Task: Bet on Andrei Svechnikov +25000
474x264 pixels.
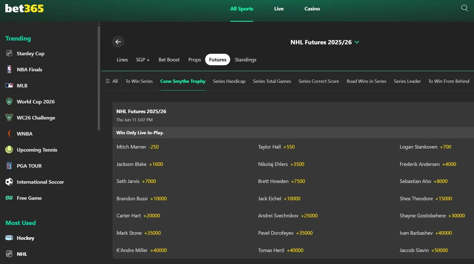Action: click(x=288, y=216)
